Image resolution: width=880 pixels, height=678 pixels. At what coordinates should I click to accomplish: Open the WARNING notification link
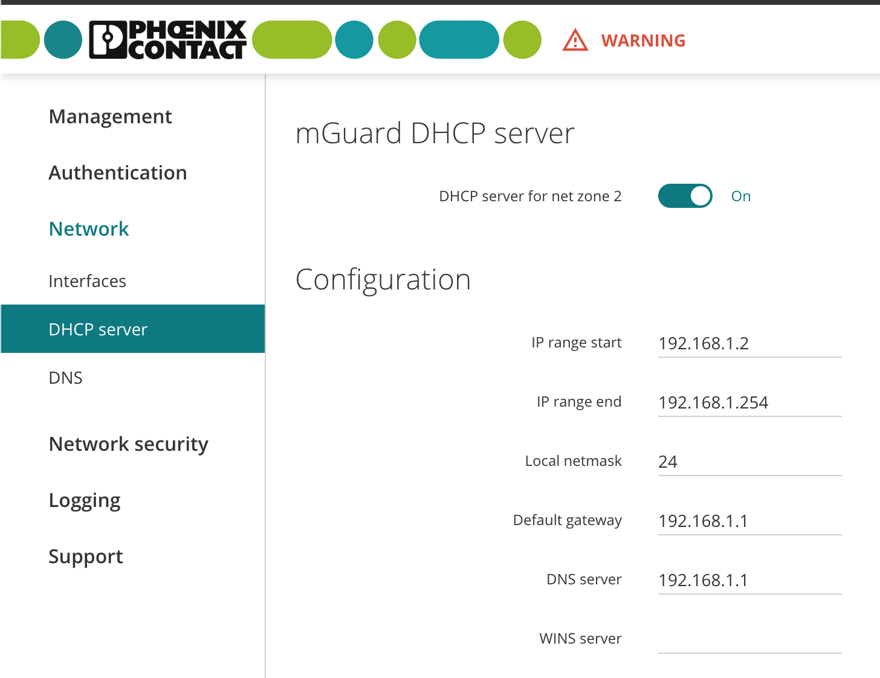[643, 40]
